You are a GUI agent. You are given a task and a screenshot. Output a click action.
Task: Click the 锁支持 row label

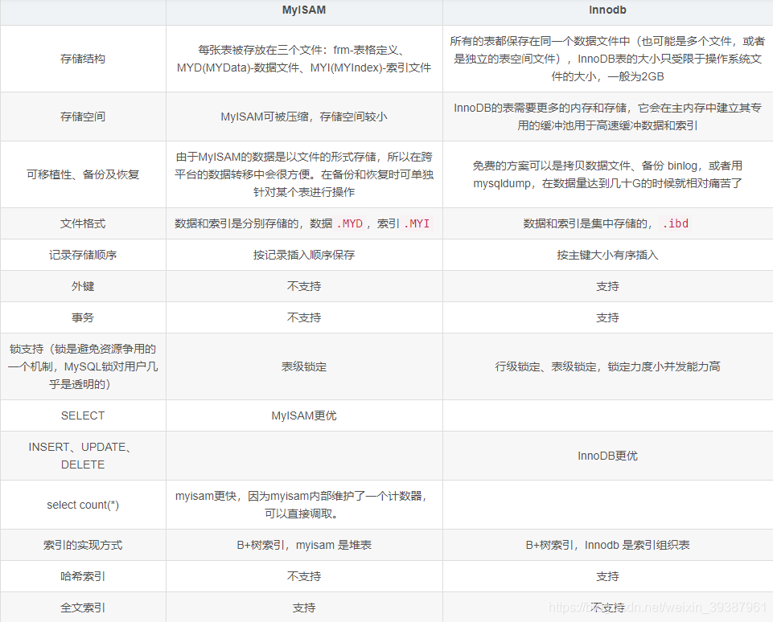(x=83, y=366)
